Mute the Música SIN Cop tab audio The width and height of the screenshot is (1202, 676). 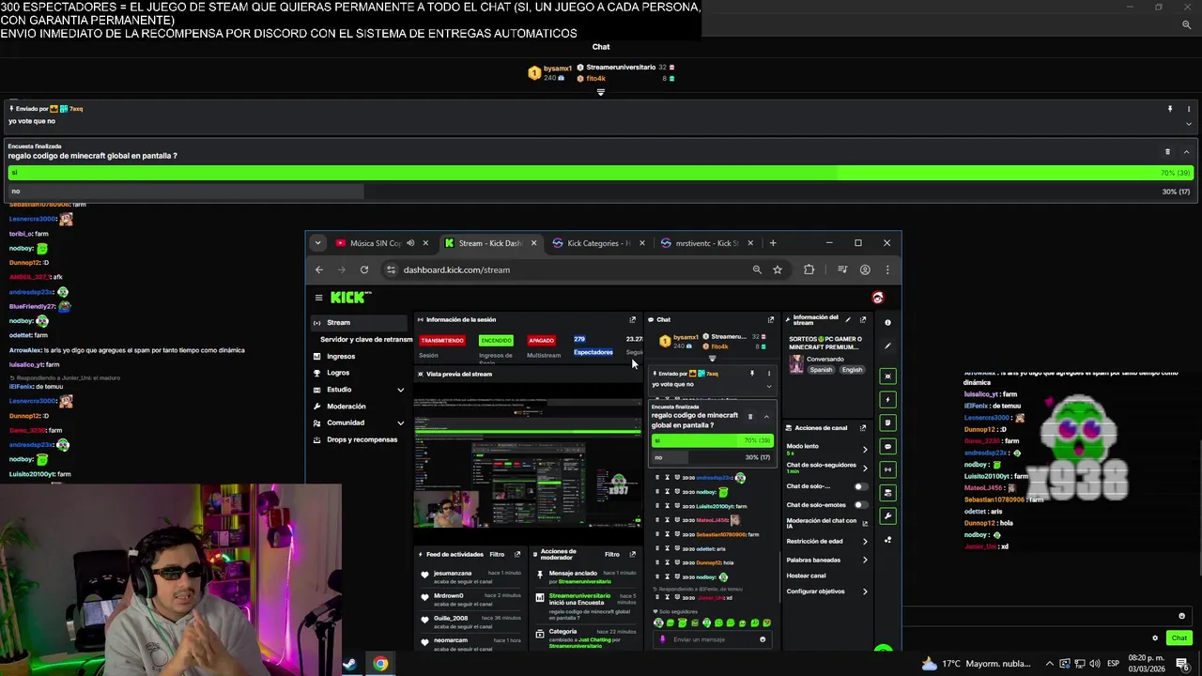410,243
